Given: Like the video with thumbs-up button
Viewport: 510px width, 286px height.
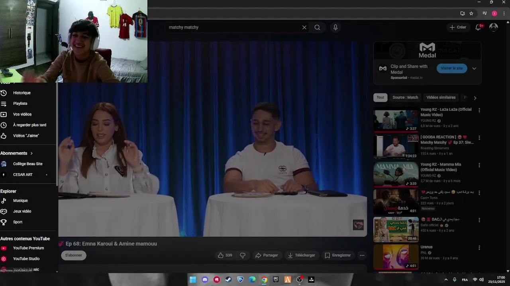Looking at the screenshot, I should 225,255.
